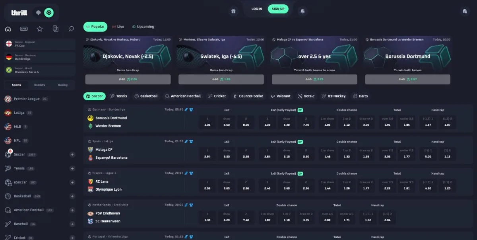Click the MLB icon in the sidebar
477x240 pixels.
tap(8, 127)
